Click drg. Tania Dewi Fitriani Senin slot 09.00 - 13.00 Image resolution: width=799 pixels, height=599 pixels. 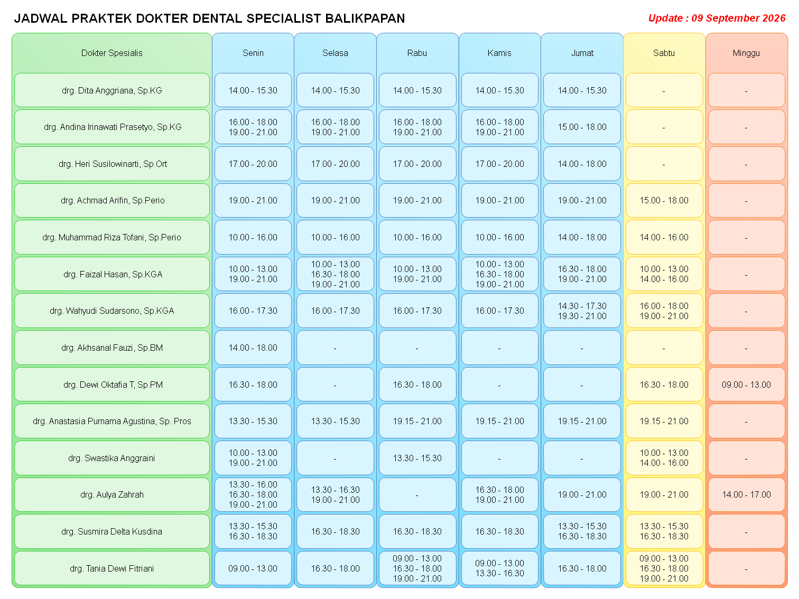point(253,568)
